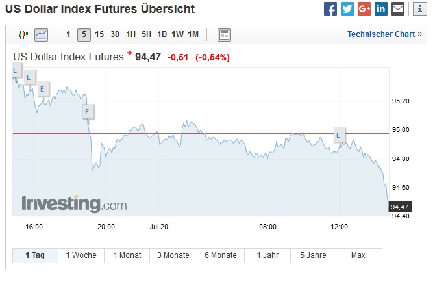Switch to the 1W interval
Viewport: 435px width, 282px height.
178,34
